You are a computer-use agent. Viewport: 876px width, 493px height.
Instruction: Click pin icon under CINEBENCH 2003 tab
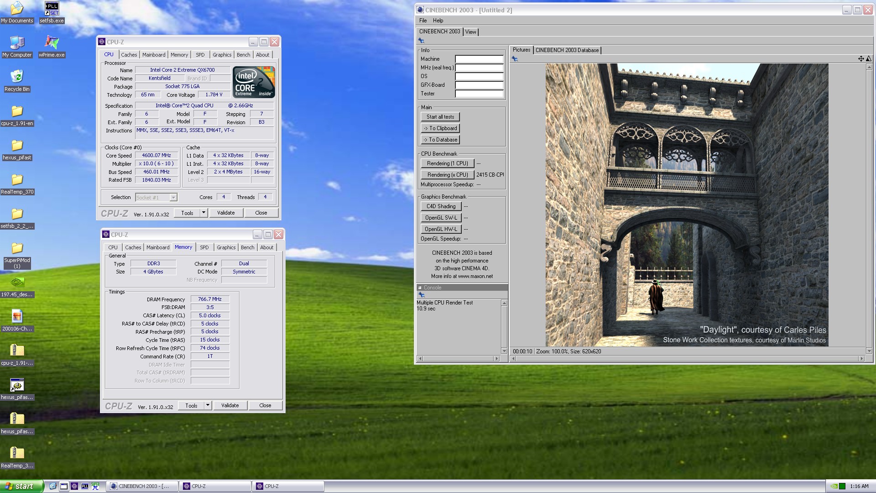click(x=421, y=41)
